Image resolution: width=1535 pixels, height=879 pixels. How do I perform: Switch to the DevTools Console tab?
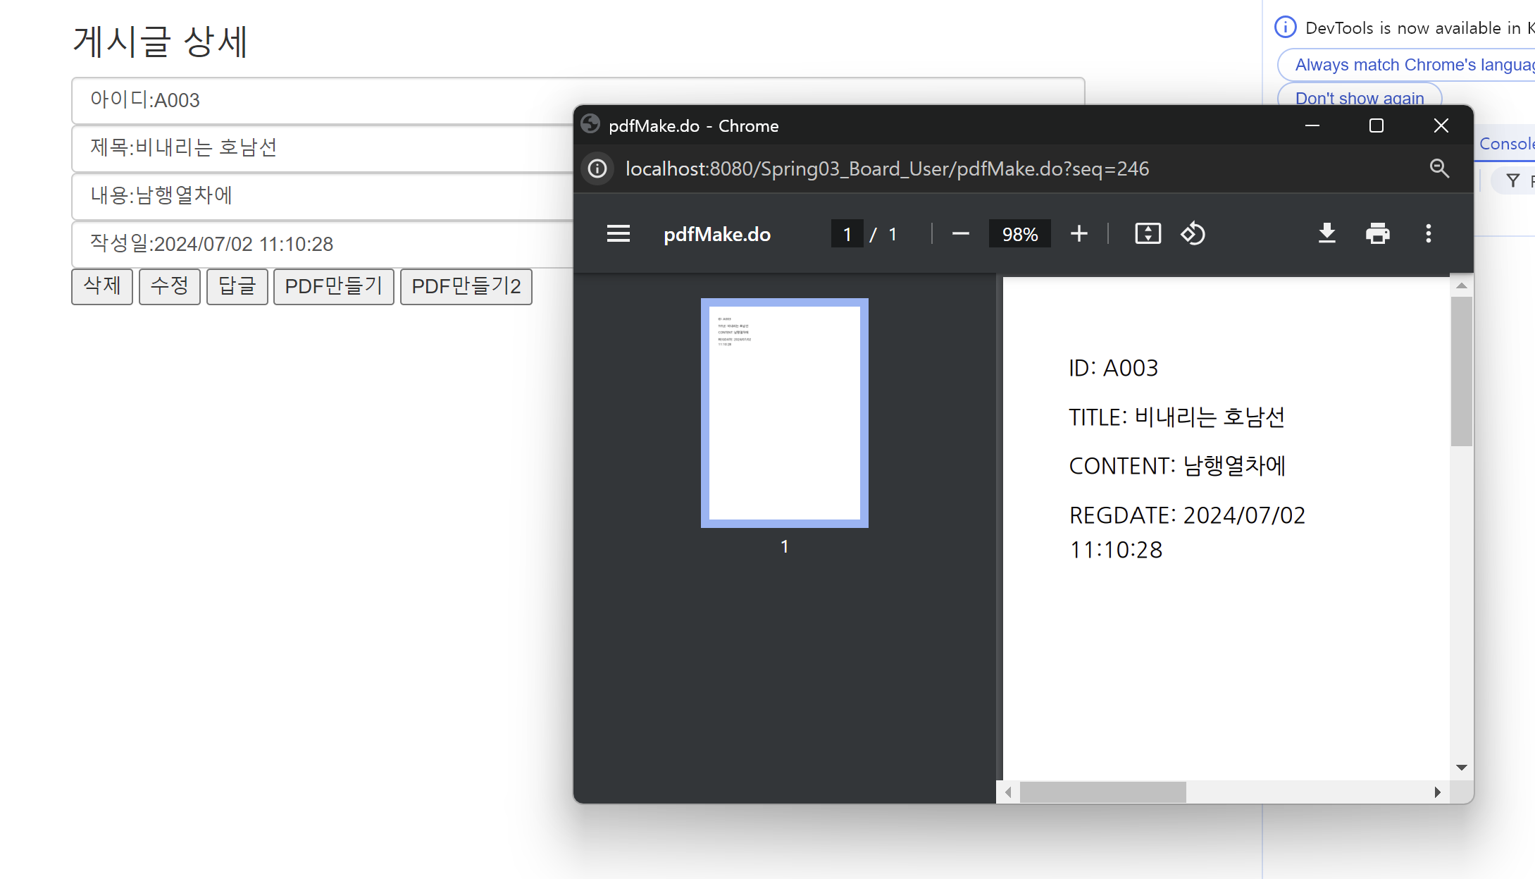coord(1506,144)
